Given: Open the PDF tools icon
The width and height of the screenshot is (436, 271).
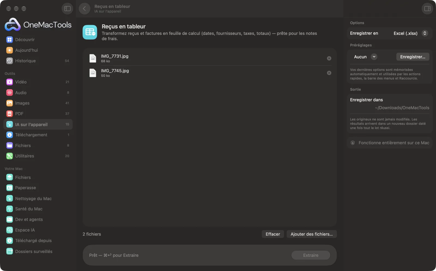Looking at the screenshot, I should (x=10, y=114).
